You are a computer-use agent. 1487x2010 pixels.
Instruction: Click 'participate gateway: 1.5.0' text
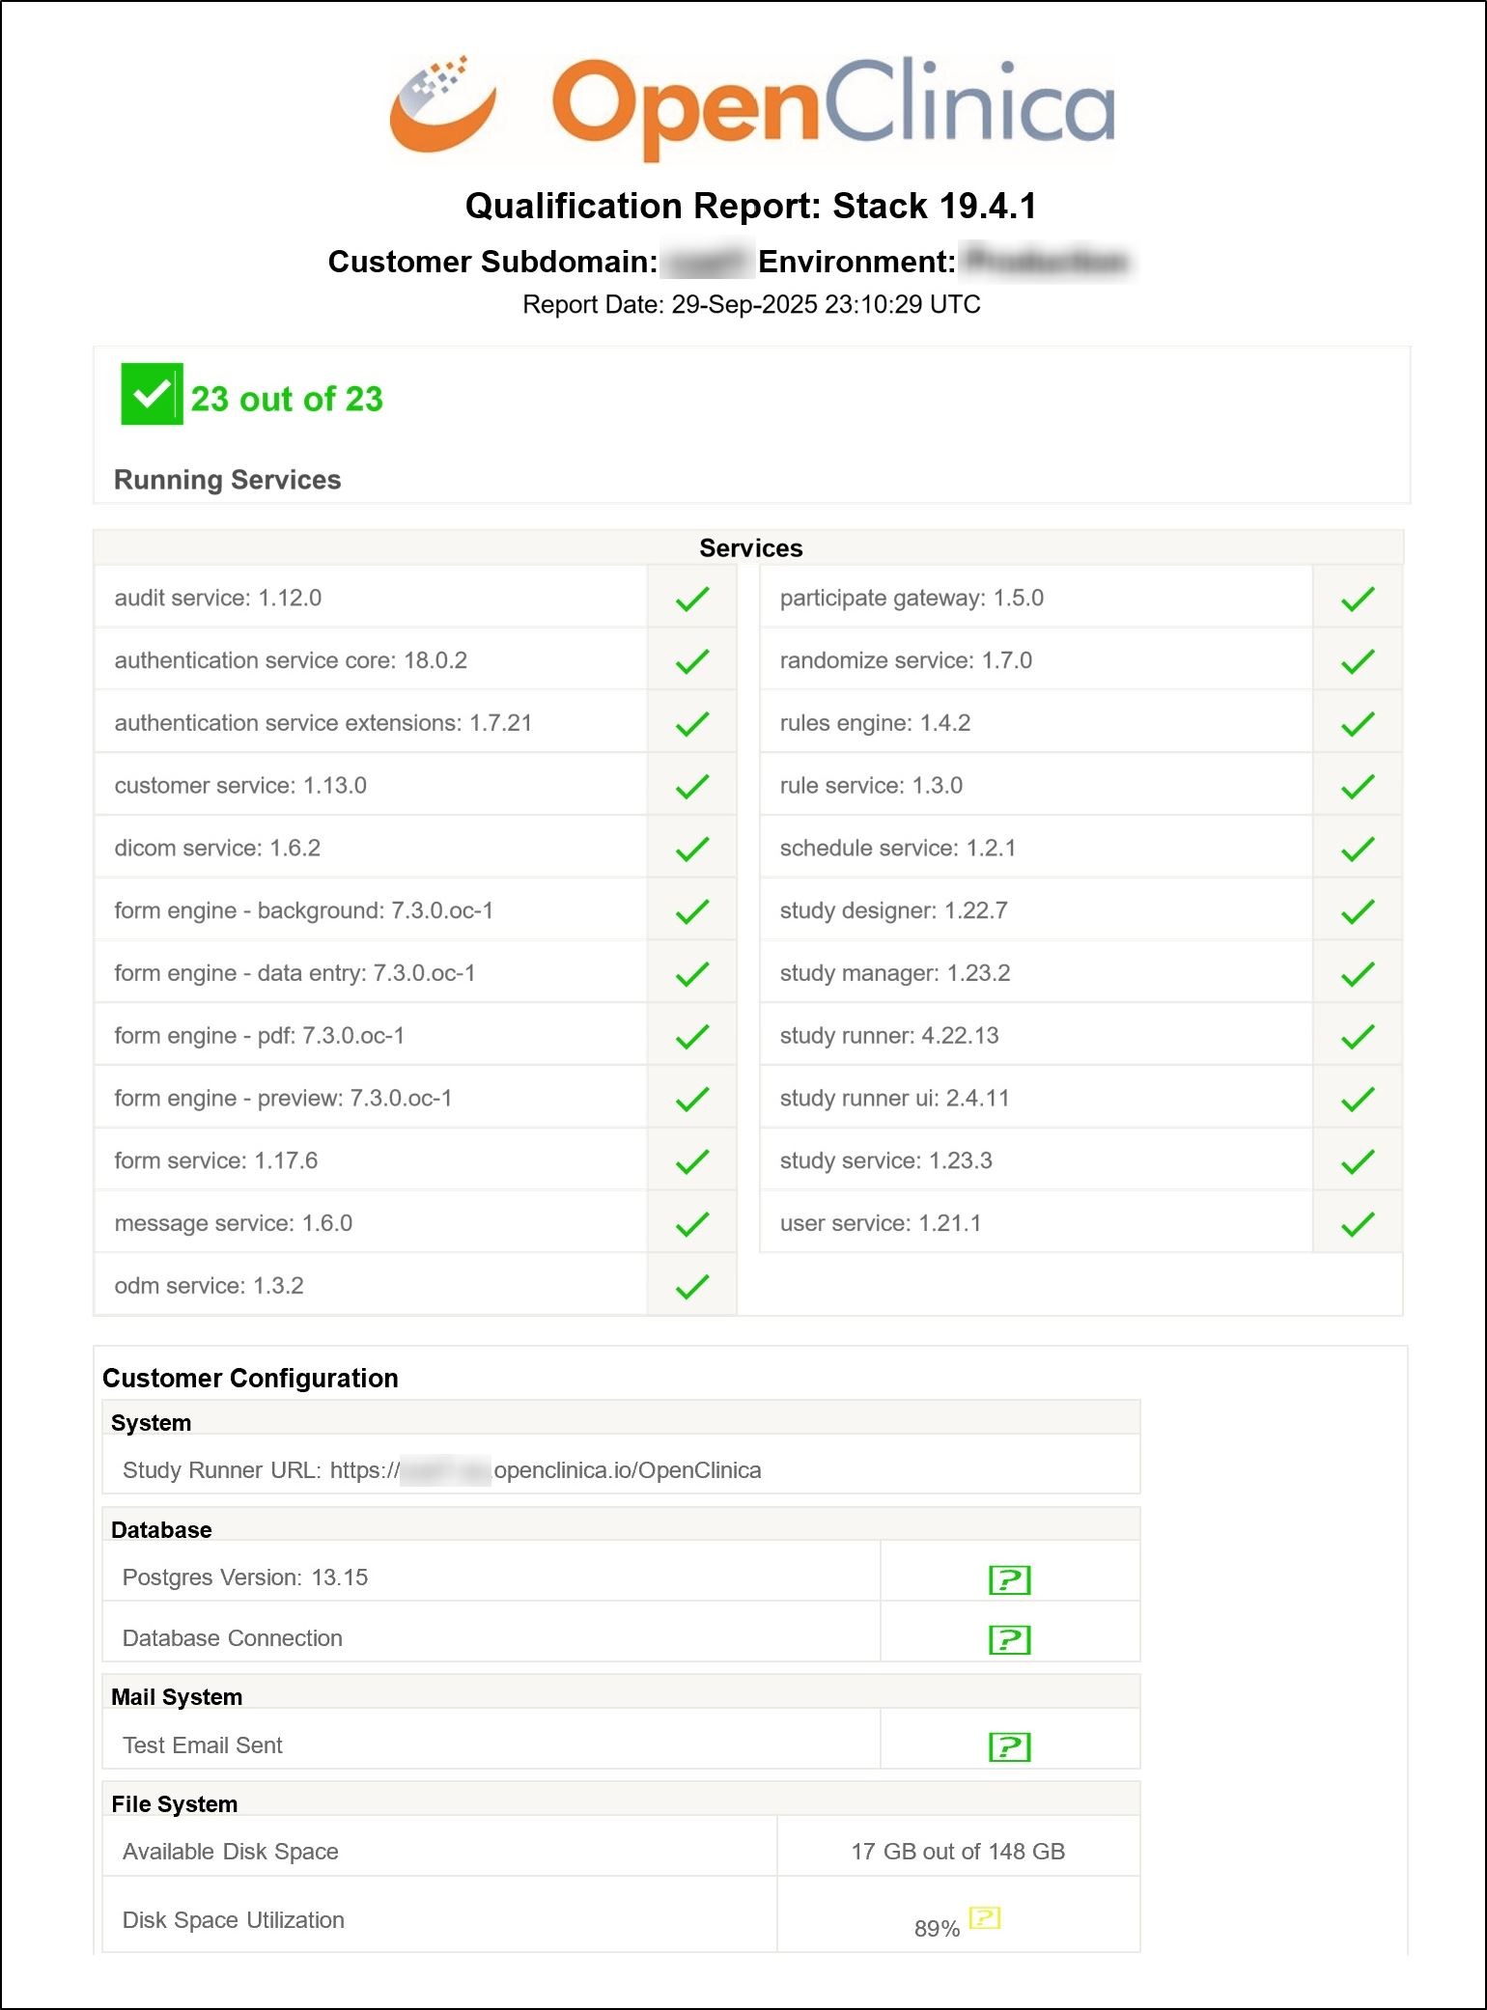pyautogui.click(x=912, y=598)
